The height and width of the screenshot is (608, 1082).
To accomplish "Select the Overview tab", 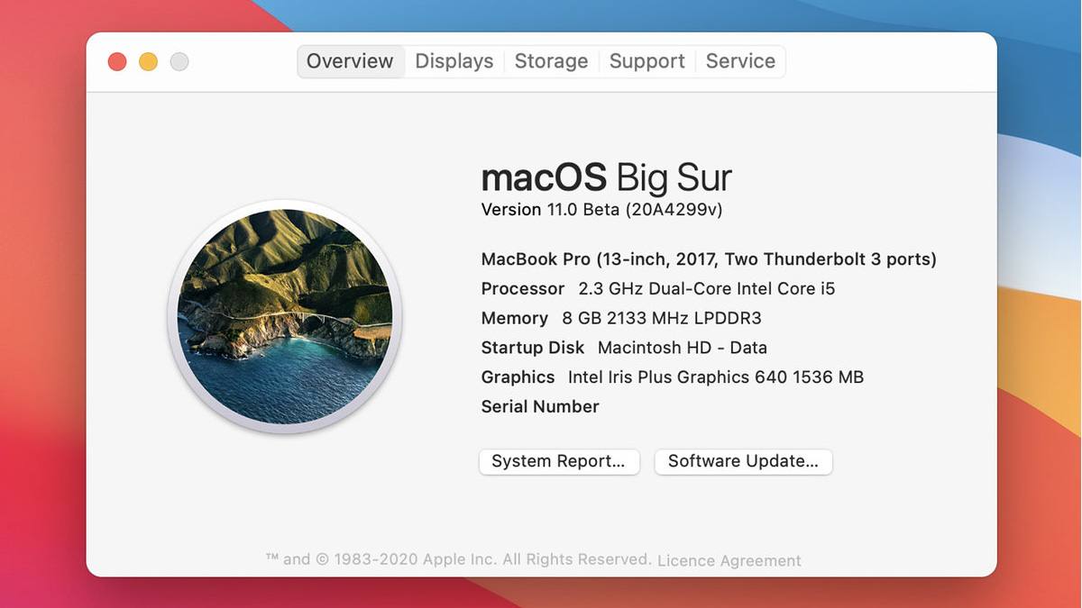I will tap(350, 61).
